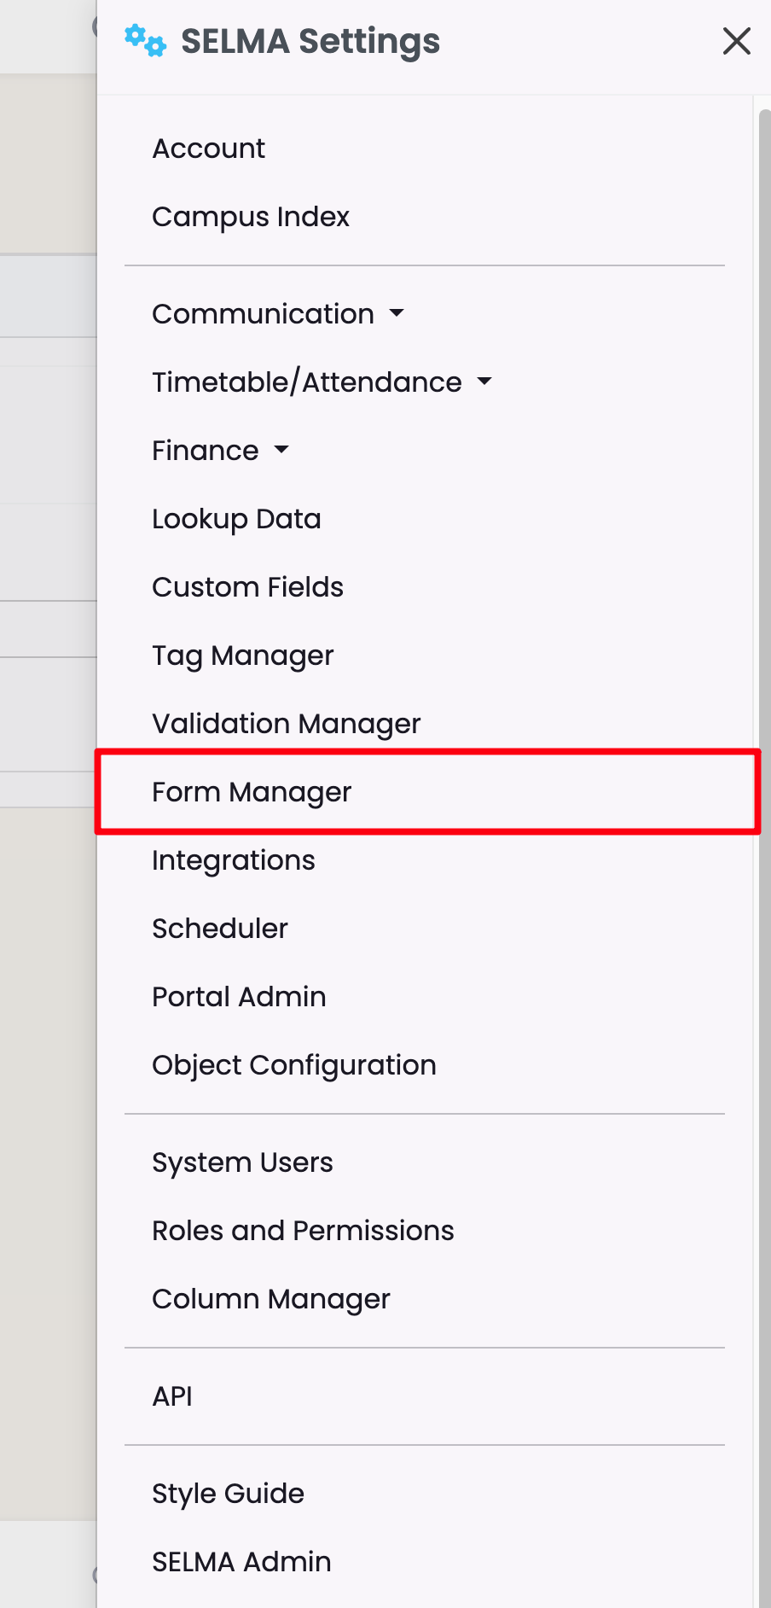Close the SELMA Settings panel
Image resolution: width=771 pixels, height=1608 pixels.
pos(736,41)
